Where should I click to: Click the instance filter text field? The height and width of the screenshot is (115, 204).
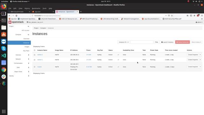142,42
